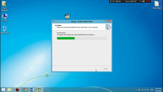The height and width of the screenshot is (92, 163).
Task: Click the recorder magnifier zoom icon
Action: point(113,1)
